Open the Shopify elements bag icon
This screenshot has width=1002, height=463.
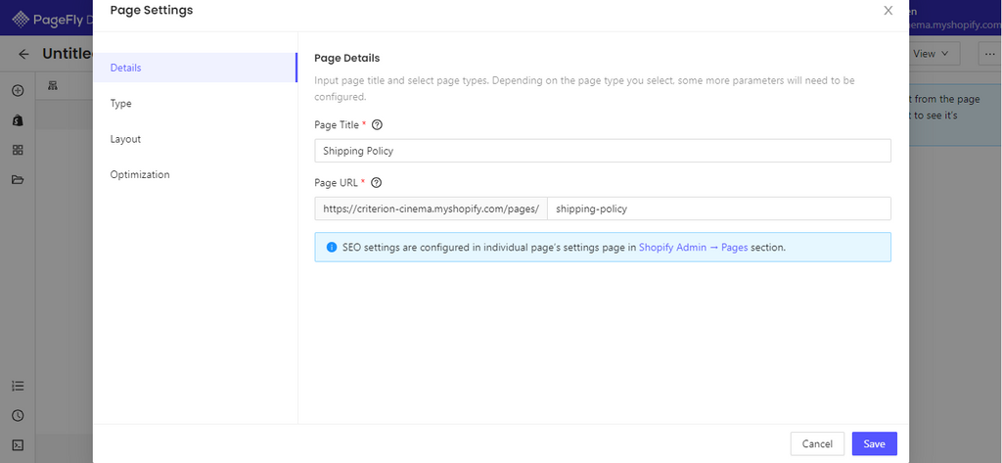[x=18, y=120]
